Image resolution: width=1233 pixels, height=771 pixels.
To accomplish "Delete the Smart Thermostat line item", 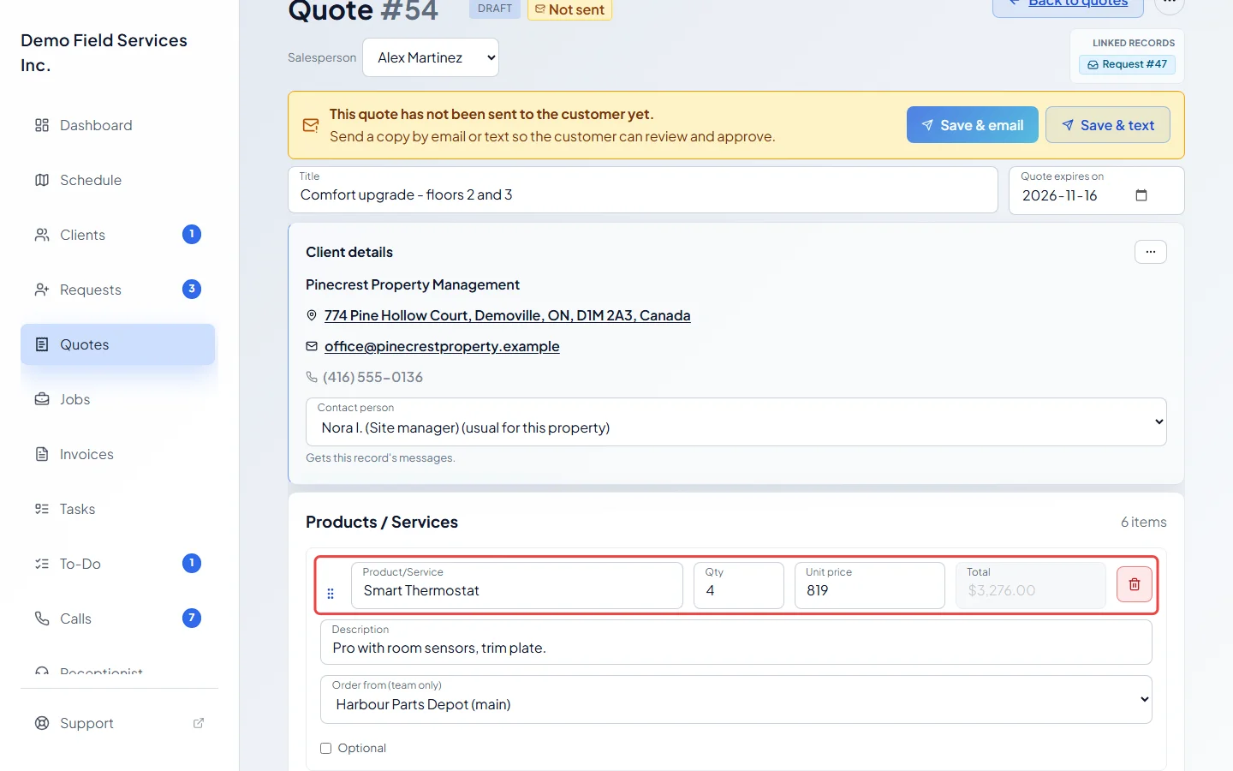I will pyautogui.click(x=1135, y=584).
